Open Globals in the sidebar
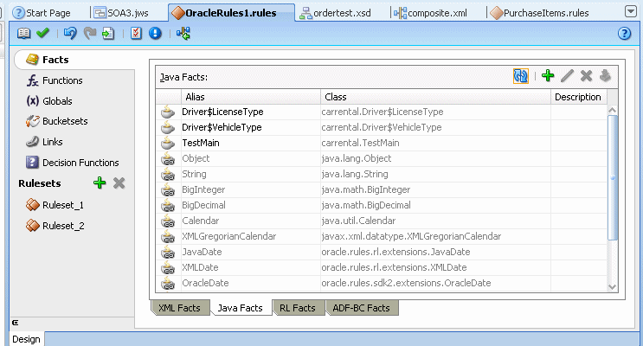This screenshot has height=346, width=643. [x=49, y=101]
